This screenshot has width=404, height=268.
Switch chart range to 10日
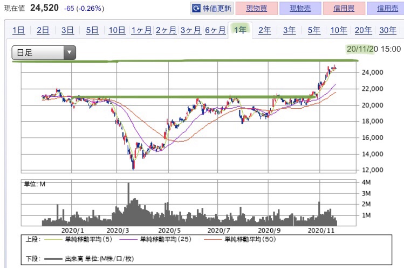(117, 30)
